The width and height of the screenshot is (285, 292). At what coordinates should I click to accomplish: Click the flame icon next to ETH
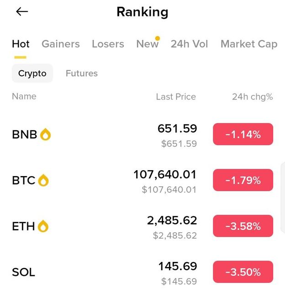[43, 226]
